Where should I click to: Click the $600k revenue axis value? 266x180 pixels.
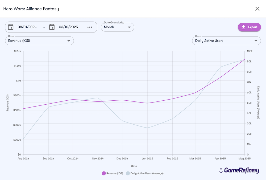click(x=17, y=110)
